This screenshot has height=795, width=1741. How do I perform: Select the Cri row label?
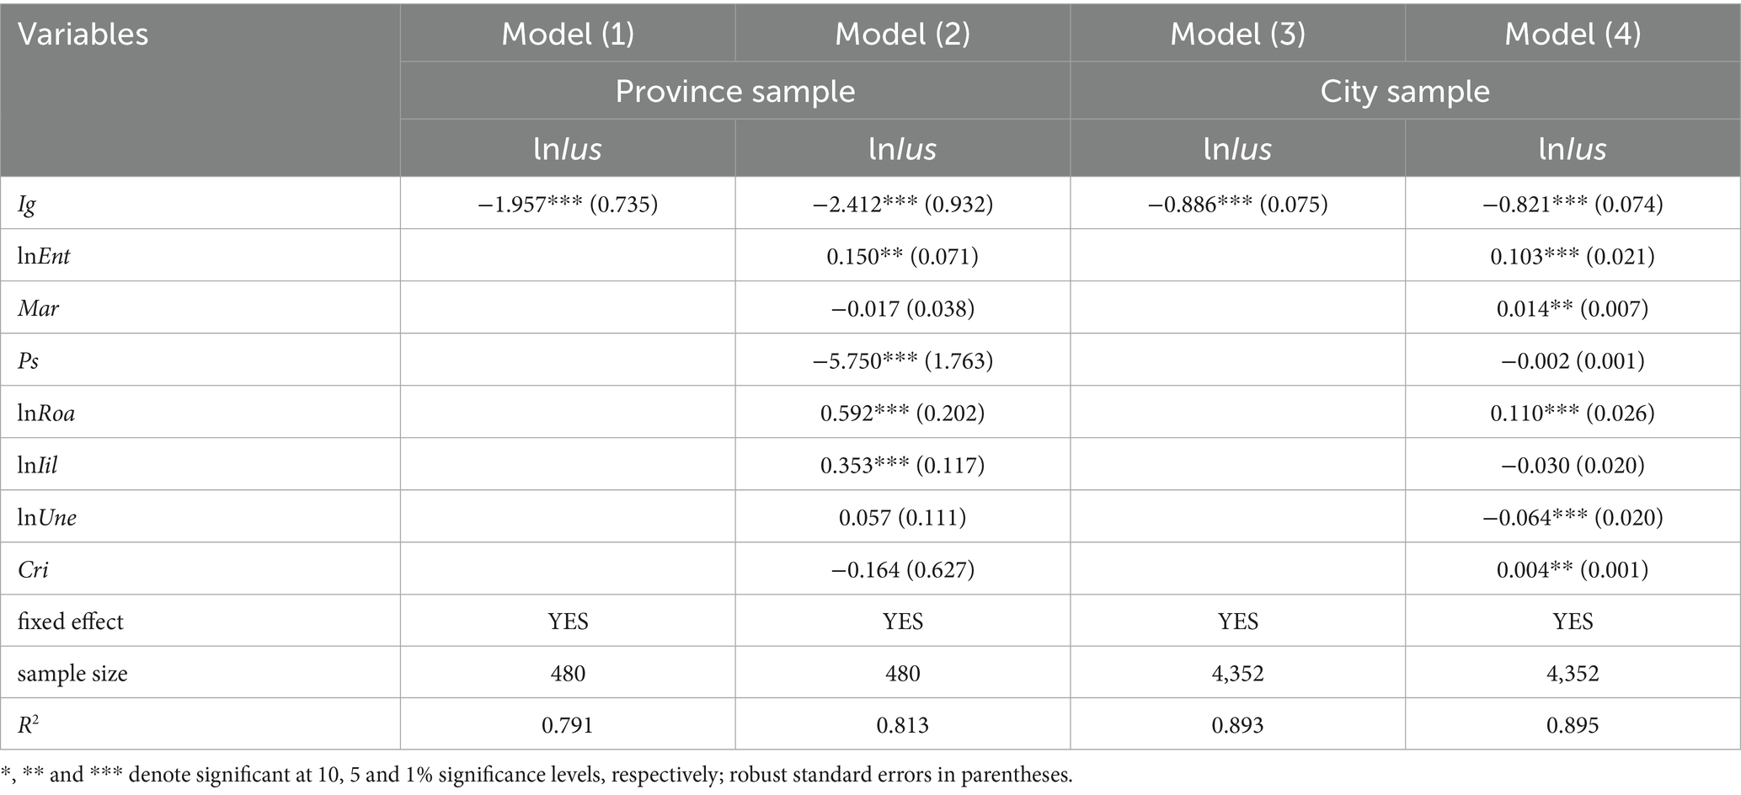[33, 570]
